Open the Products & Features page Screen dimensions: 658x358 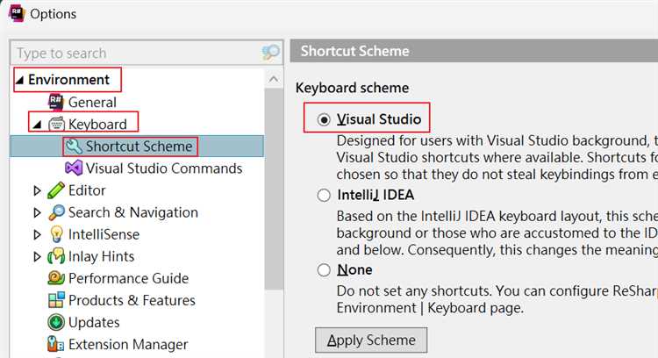click(x=132, y=300)
